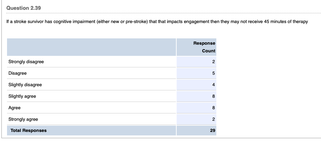Screen dimensions: 321x141
Task: Select the count in the Slightly agree row
Action: coord(213,96)
